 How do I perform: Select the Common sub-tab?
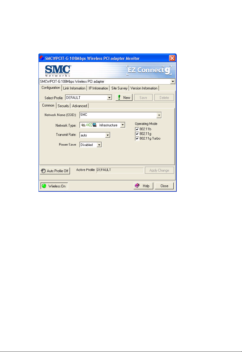coord(48,105)
